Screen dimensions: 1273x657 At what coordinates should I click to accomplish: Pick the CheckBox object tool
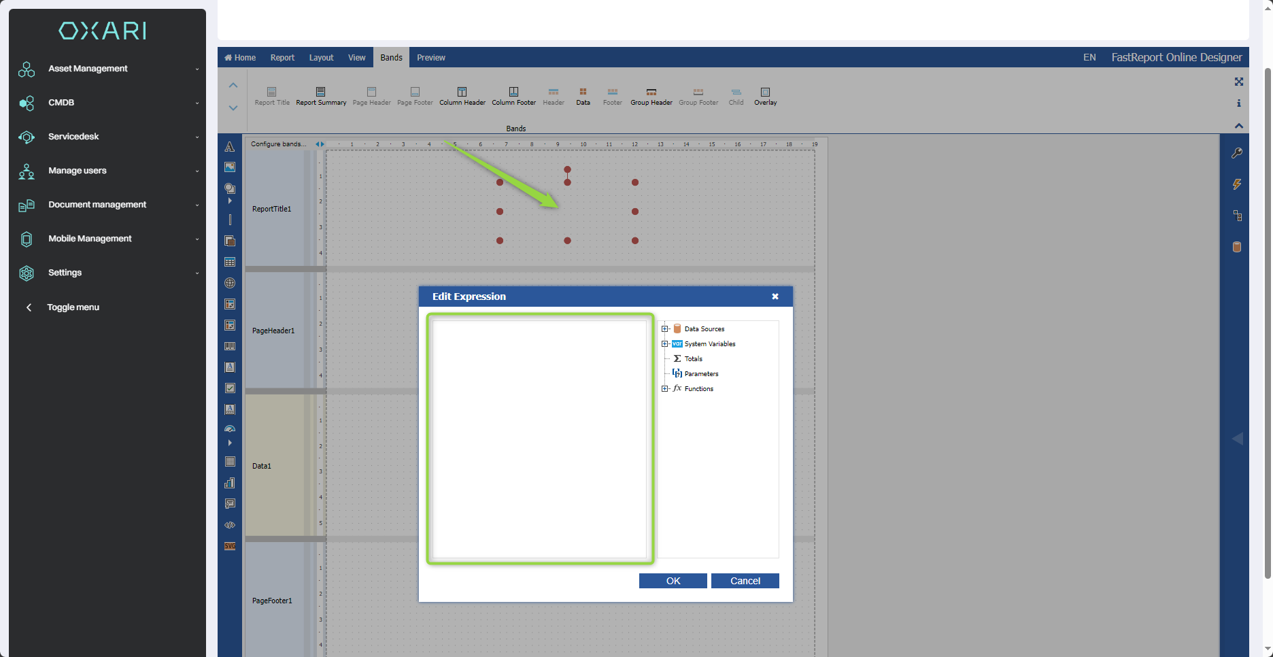tap(230, 388)
